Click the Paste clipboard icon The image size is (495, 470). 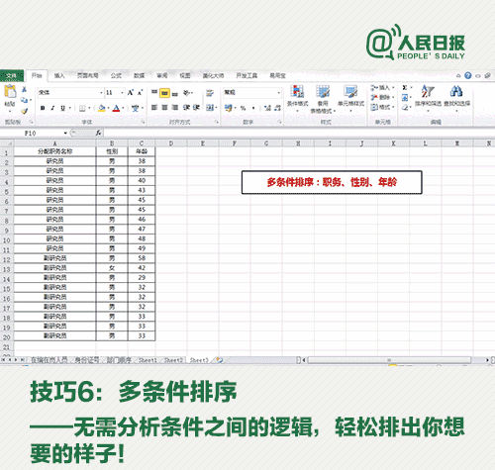point(10,91)
